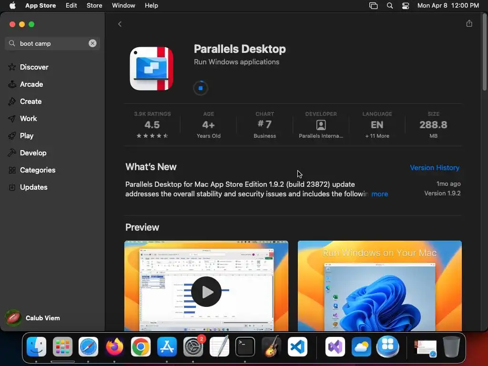This screenshot has height=366, width=488.
Task: Click the Parallels Desktop app icon
Action: pos(152,69)
